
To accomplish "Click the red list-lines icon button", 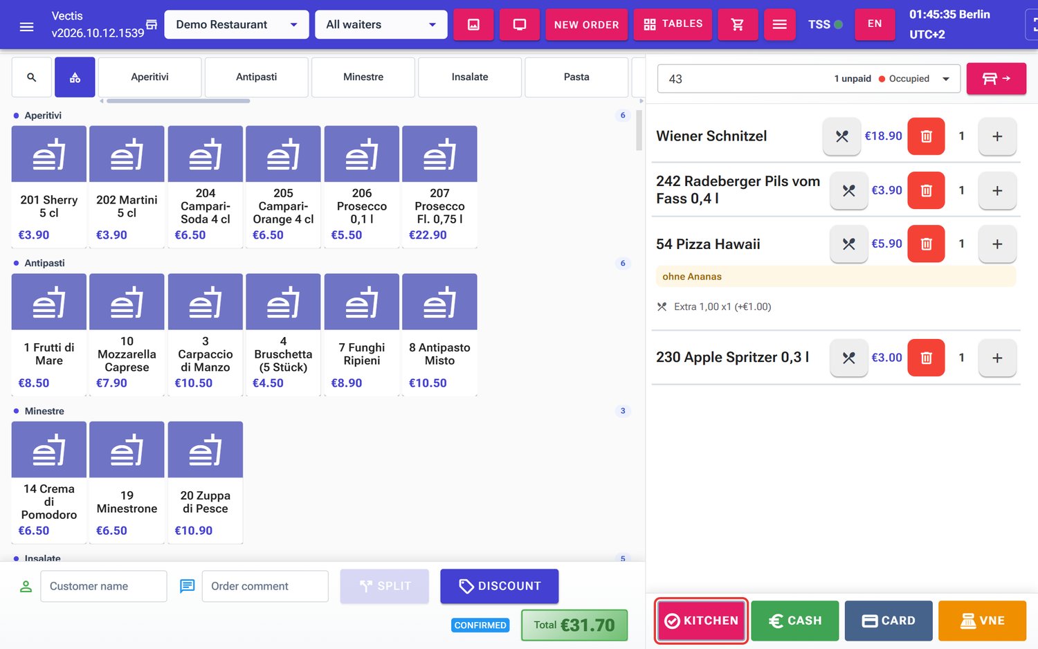I will point(779,25).
